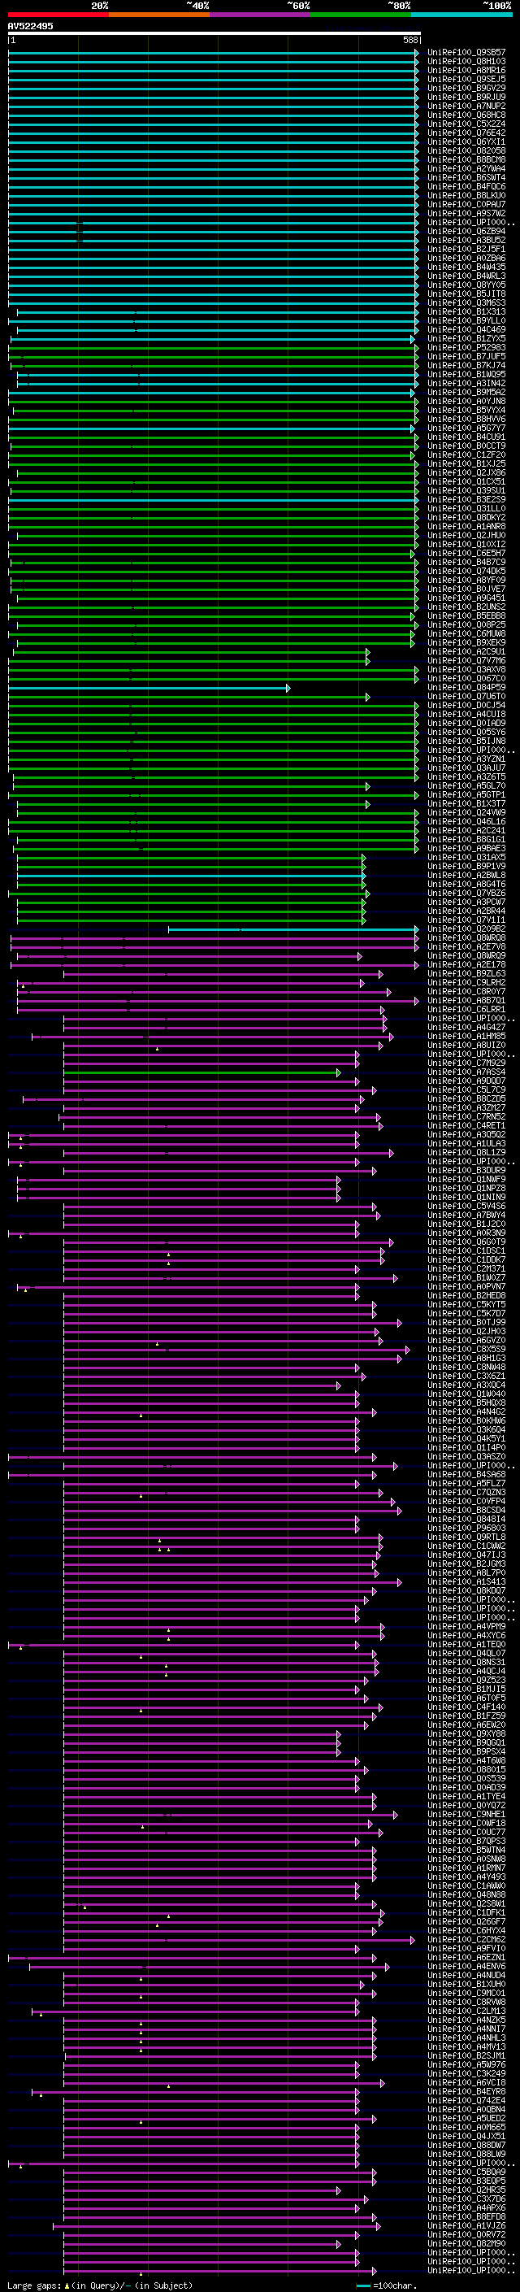Open hit UniRef100_Q8DKY2
Viewport: 520px width, 2292px height.
tap(466, 517)
